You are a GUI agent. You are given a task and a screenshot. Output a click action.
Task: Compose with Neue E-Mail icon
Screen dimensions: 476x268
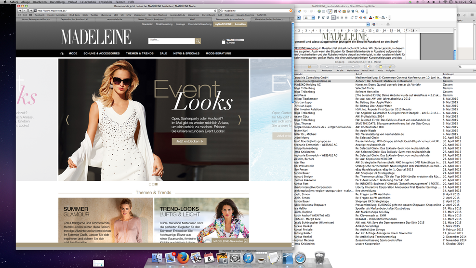368,67
